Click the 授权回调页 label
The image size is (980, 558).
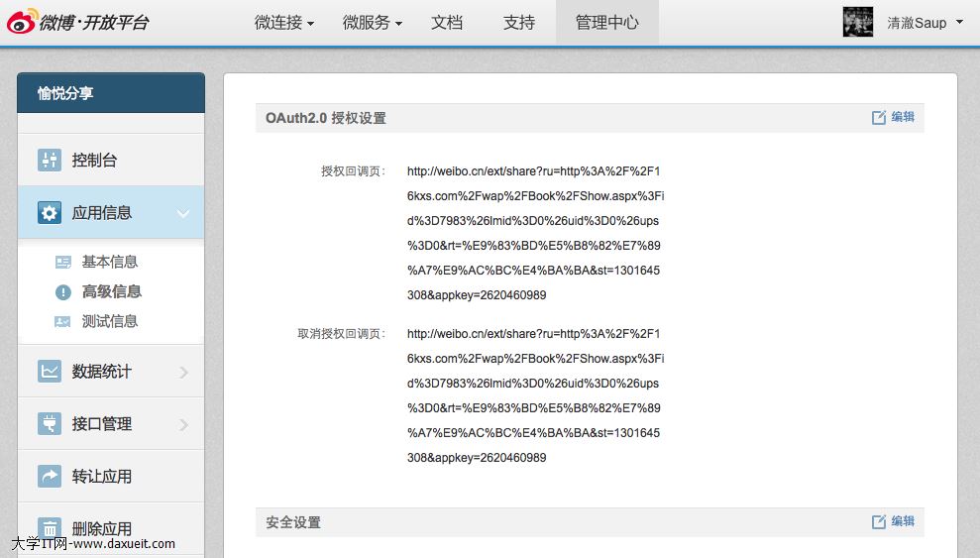tap(353, 171)
